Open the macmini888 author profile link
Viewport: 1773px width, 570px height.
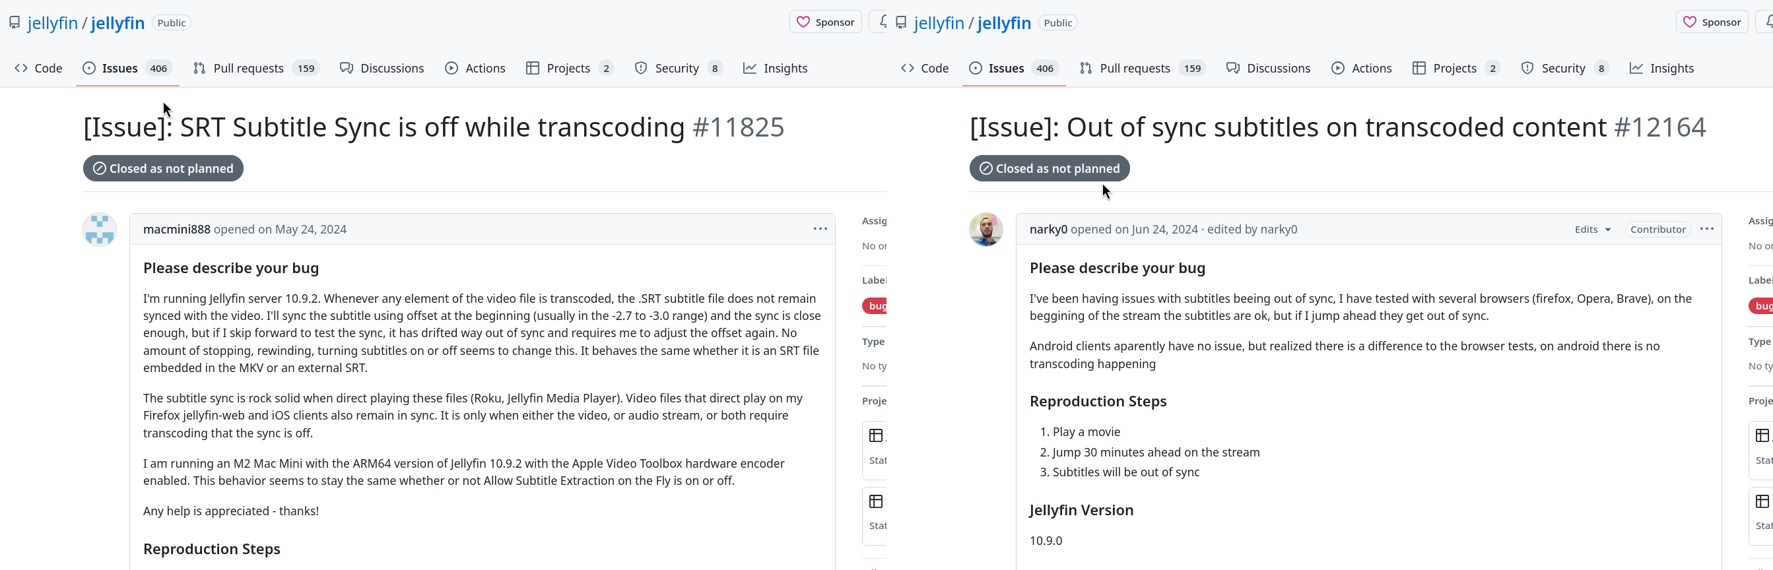(177, 230)
